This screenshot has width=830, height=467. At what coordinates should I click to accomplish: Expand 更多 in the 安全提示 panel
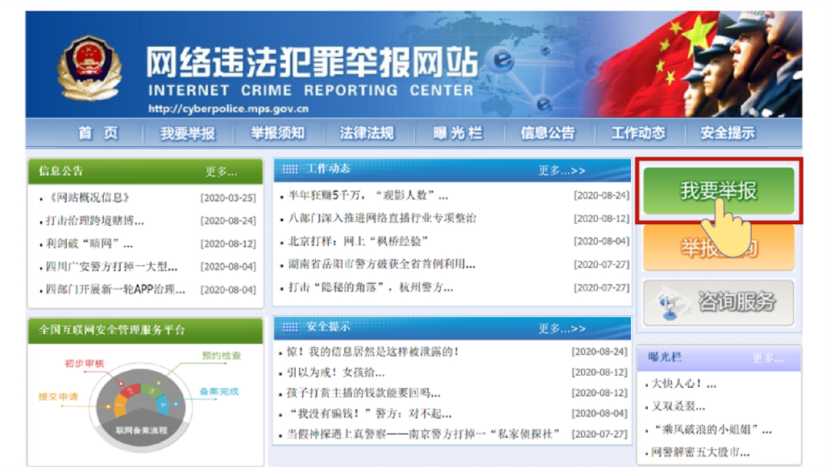click(x=561, y=328)
